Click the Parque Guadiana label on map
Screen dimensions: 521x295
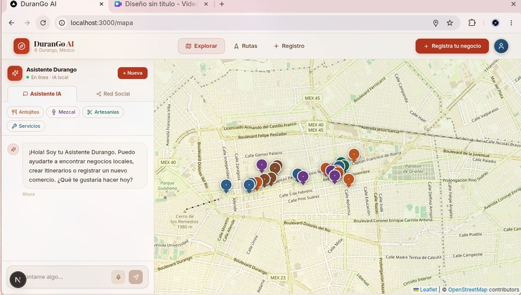click(167, 185)
